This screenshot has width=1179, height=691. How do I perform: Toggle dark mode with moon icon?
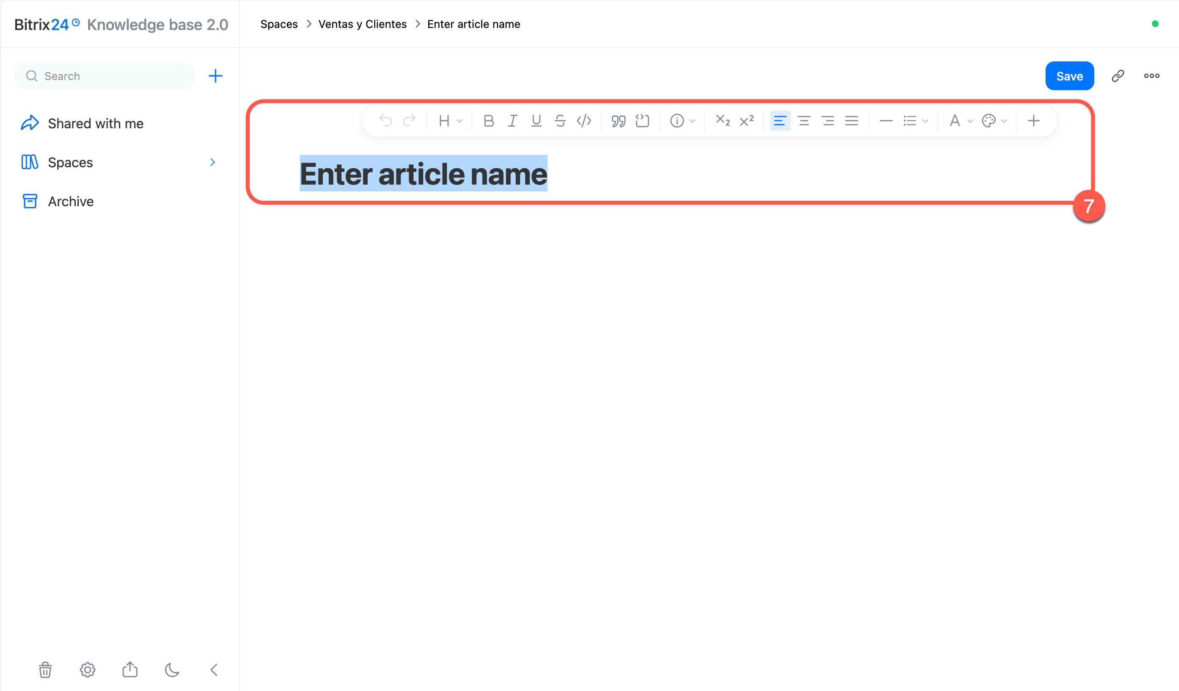[172, 670]
